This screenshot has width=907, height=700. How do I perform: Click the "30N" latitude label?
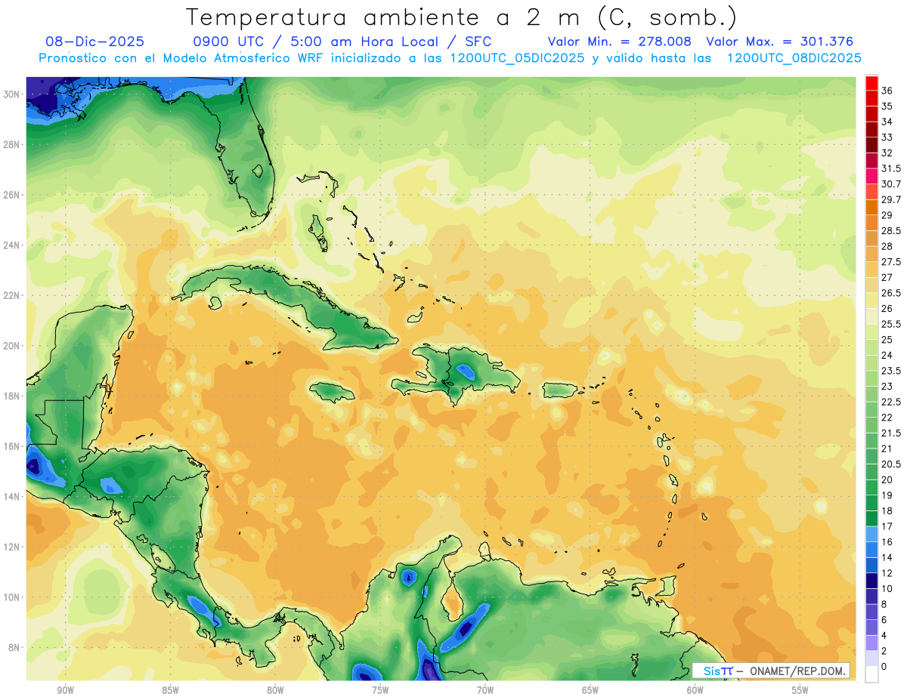click(12, 94)
